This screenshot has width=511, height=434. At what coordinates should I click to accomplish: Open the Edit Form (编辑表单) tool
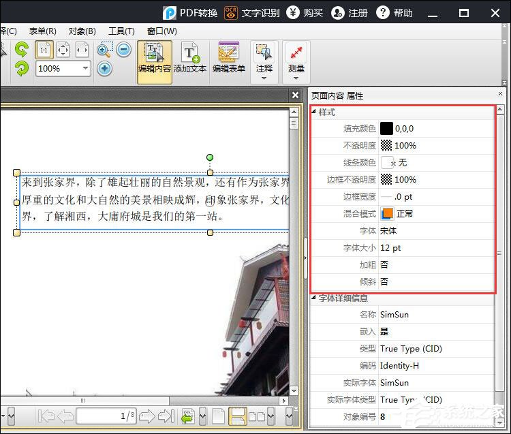pos(228,59)
